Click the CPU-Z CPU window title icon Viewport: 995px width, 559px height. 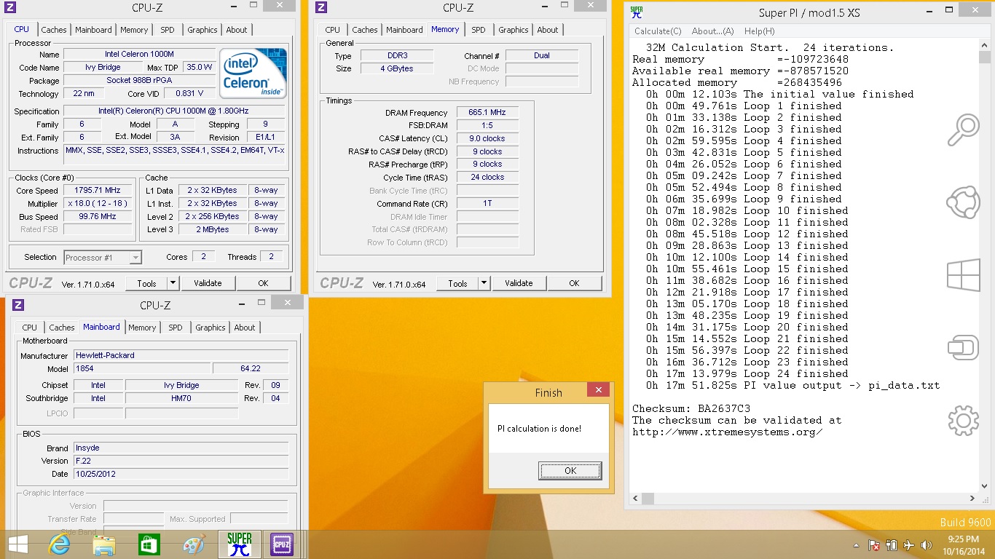pyautogui.click(x=11, y=8)
